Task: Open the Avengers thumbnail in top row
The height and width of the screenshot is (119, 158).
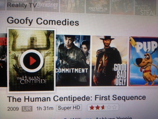Action: click(46, 5)
